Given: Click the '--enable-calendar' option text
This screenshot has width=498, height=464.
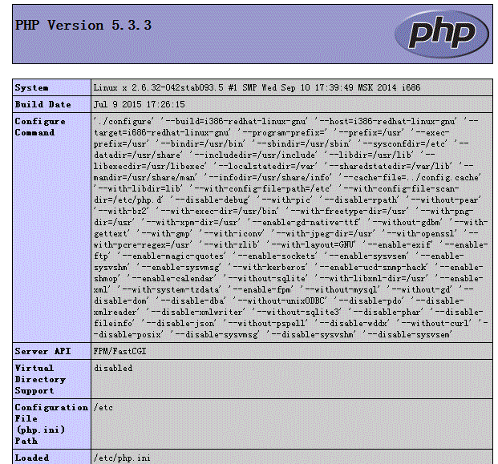Looking at the screenshot, I should pos(172,279).
